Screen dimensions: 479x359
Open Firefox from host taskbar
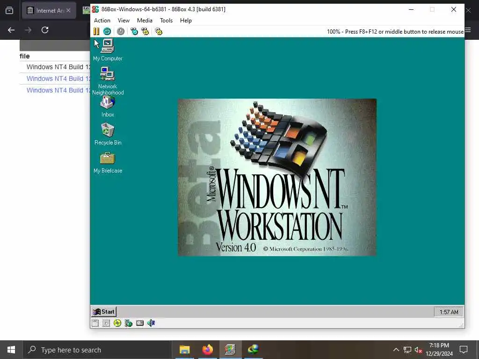[x=207, y=350]
